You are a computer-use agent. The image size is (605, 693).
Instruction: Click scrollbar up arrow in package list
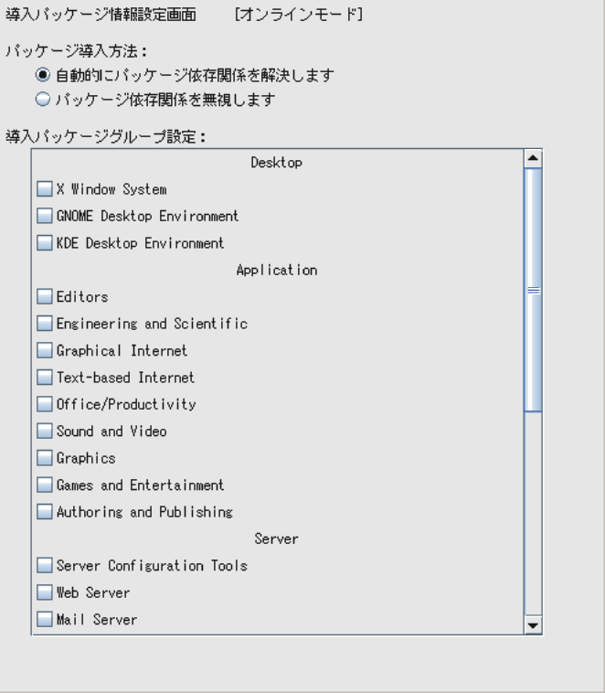533,157
